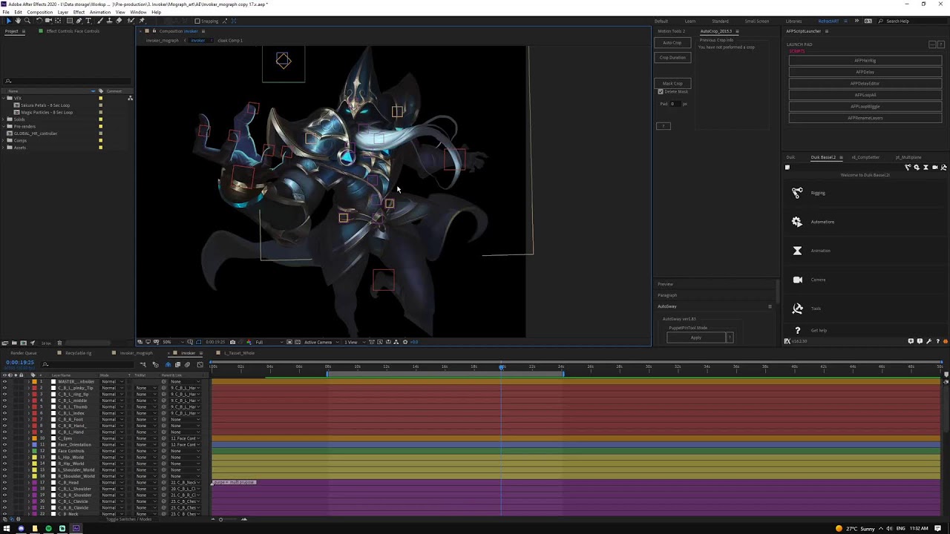The width and height of the screenshot is (950, 534).
Task: Select the Hand tool
Action: 18,21
